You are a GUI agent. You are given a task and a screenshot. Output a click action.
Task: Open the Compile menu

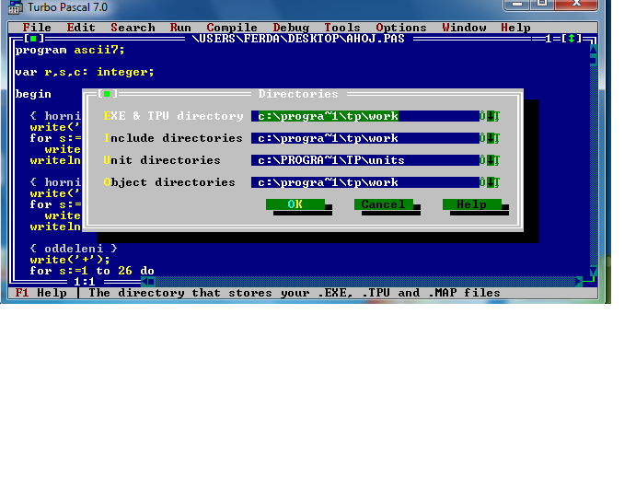pos(232,28)
